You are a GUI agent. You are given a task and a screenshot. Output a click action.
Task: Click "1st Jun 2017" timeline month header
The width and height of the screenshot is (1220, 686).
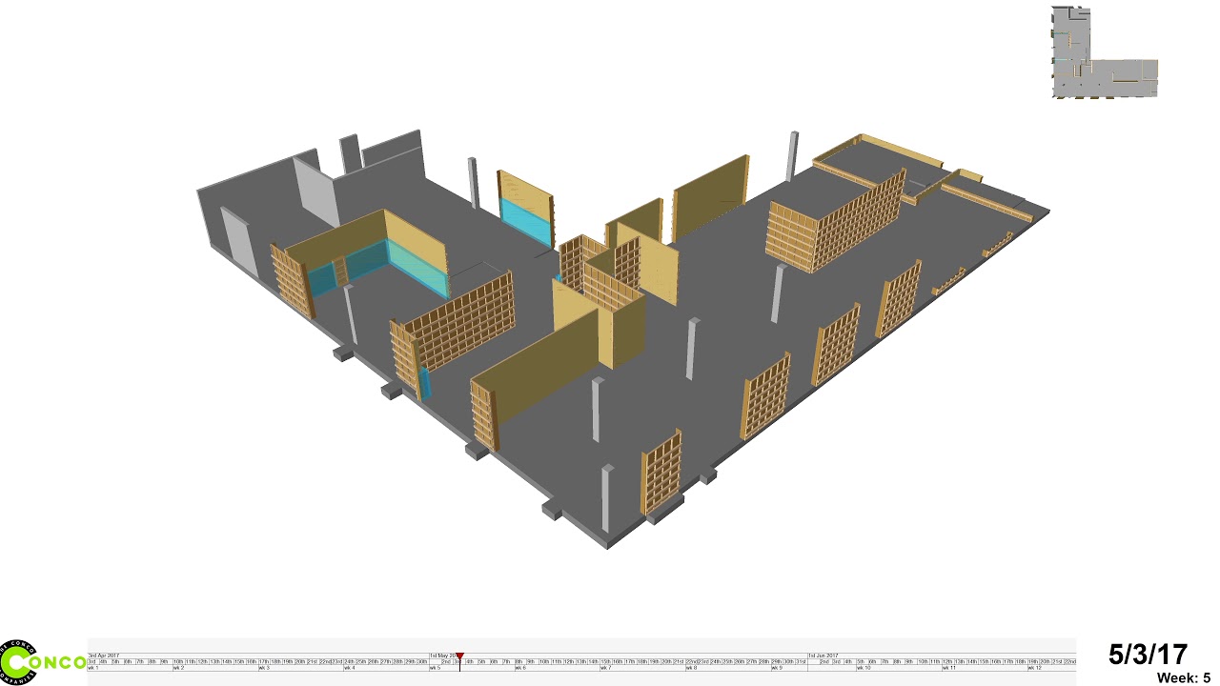pyautogui.click(x=824, y=656)
